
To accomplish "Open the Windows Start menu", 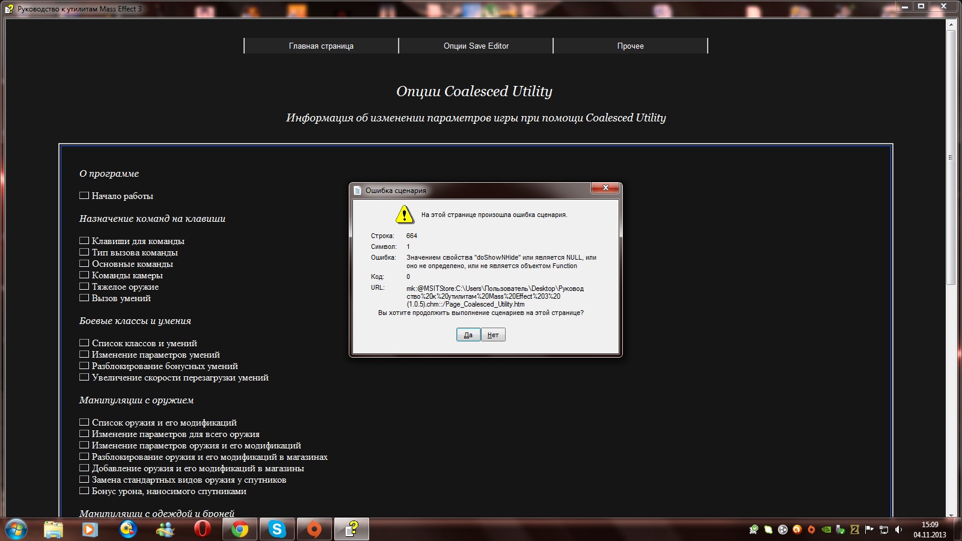I will coord(16,530).
